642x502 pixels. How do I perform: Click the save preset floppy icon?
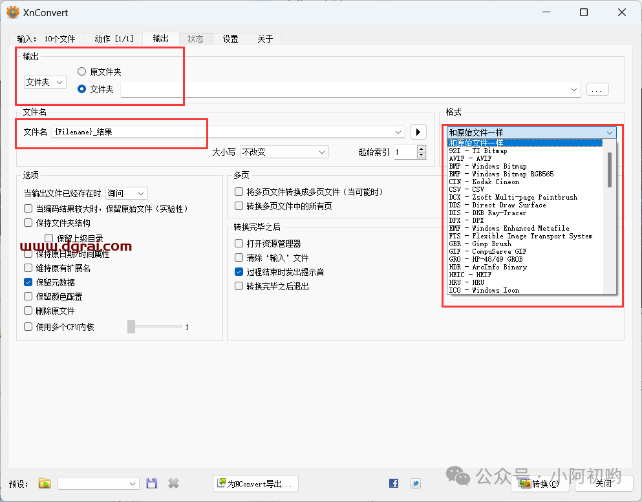(x=151, y=483)
